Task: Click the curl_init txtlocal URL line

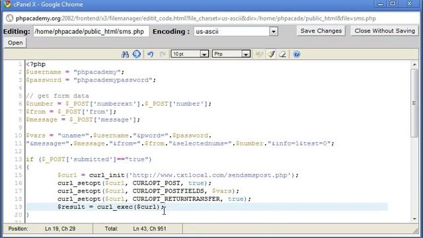Action: click(178, 175)
